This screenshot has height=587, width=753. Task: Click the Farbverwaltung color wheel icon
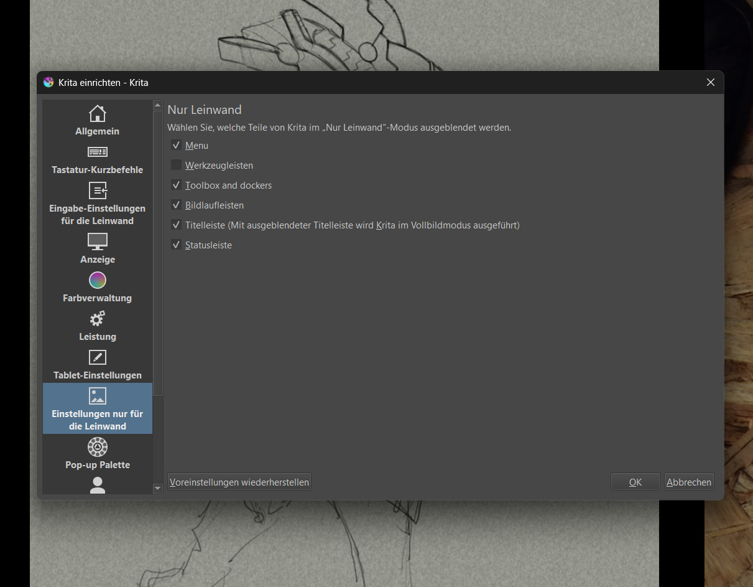coord(98,280)
